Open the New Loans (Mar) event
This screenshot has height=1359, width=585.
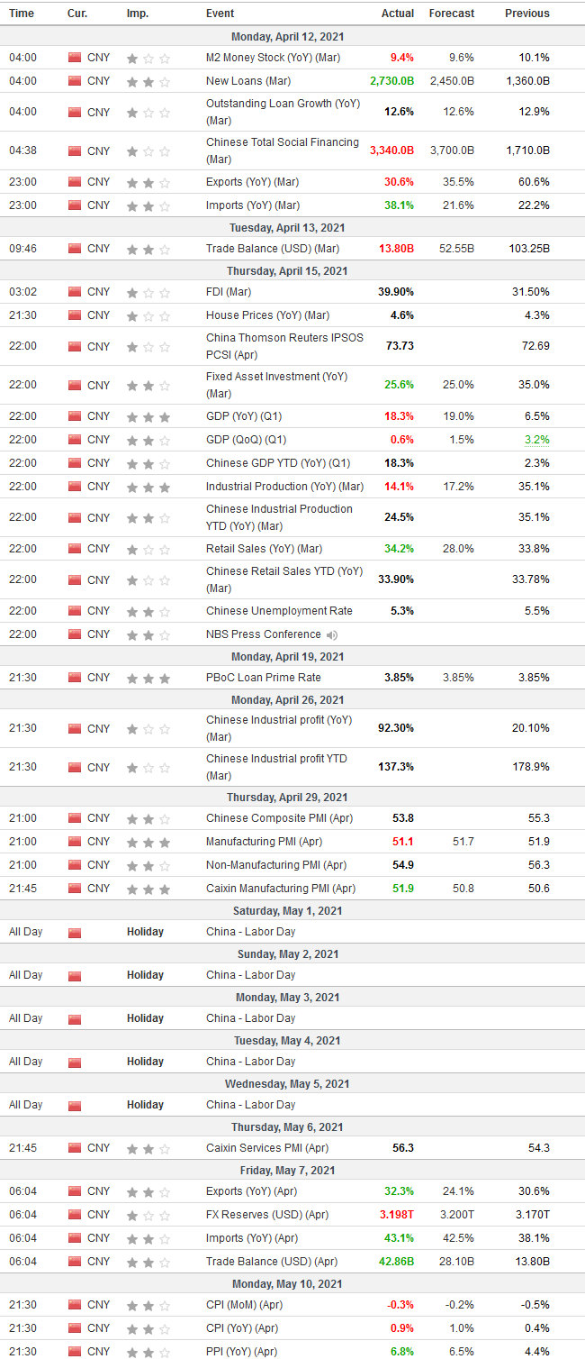(x=248, y=81)
